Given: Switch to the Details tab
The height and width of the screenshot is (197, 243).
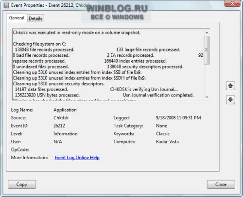Looking at the screenshot, I should (35, 18).
